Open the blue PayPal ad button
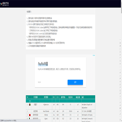122x122 pixels. click(x=75, y=82)
